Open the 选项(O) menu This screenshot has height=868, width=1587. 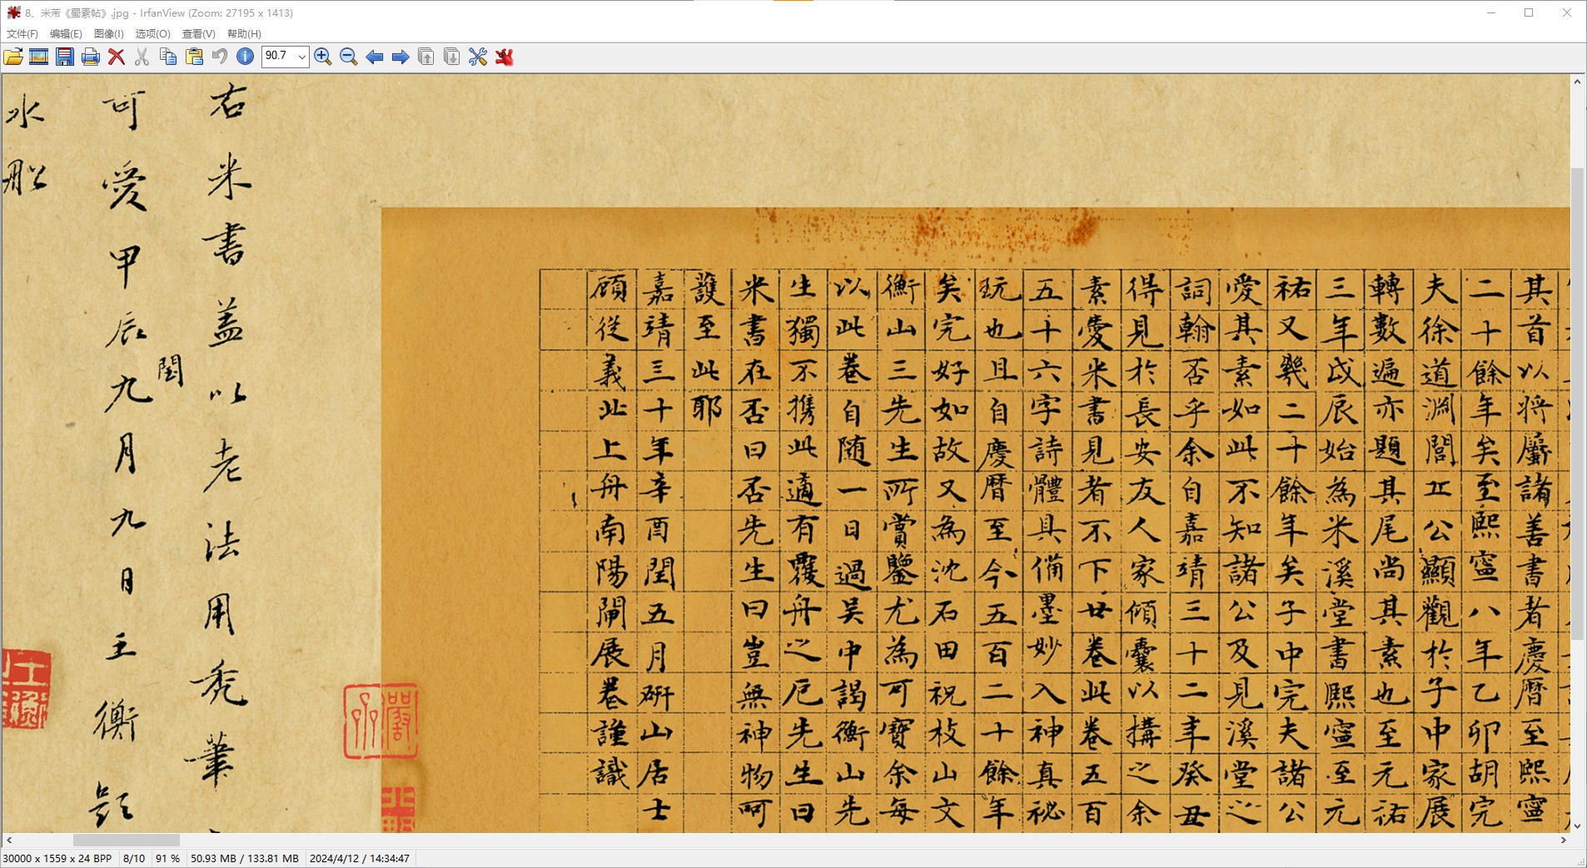tap(152, 34)
